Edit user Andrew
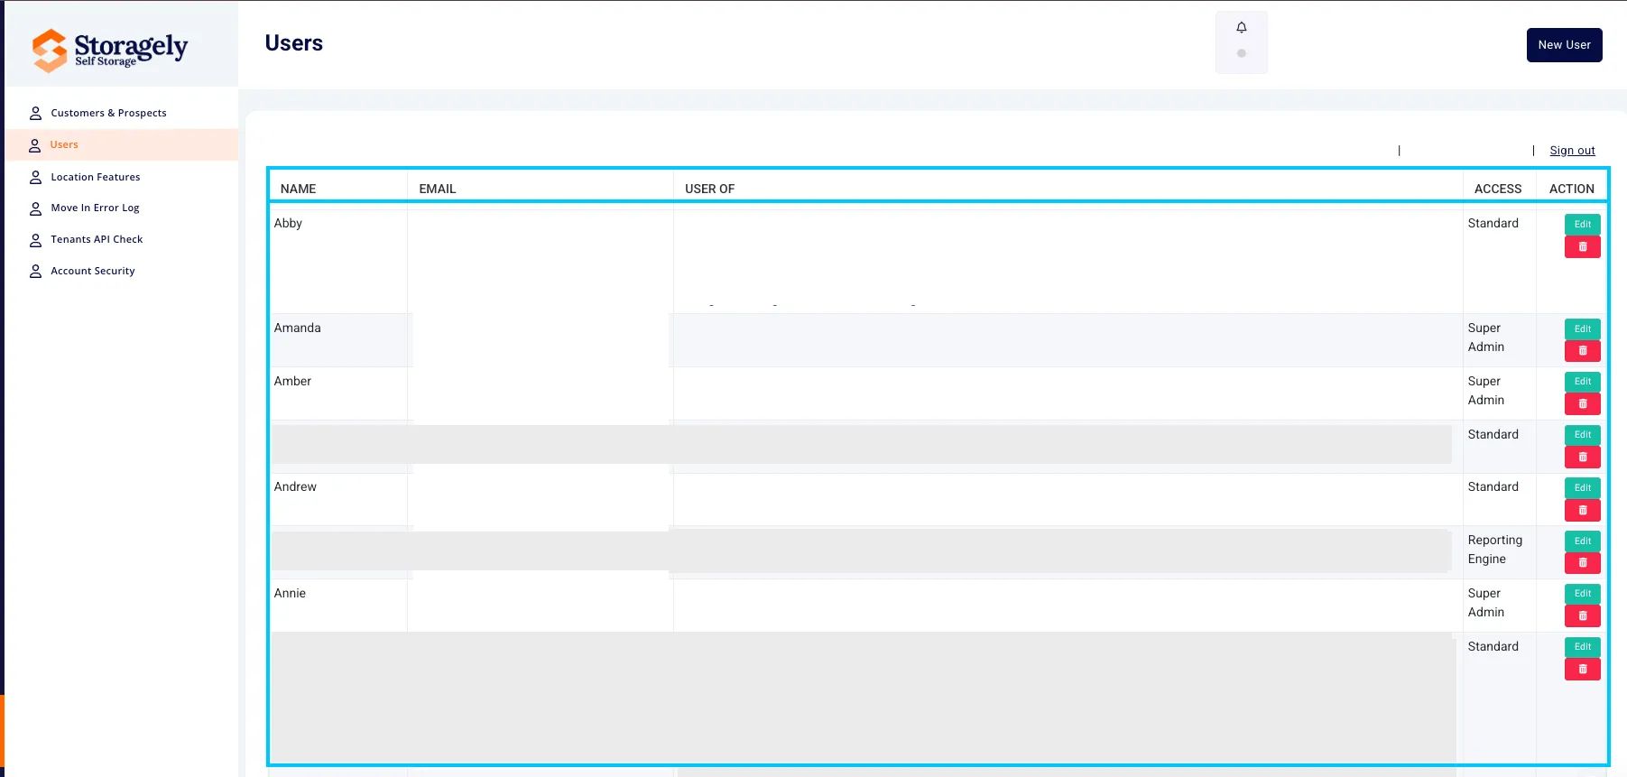 click(1583, 488)
